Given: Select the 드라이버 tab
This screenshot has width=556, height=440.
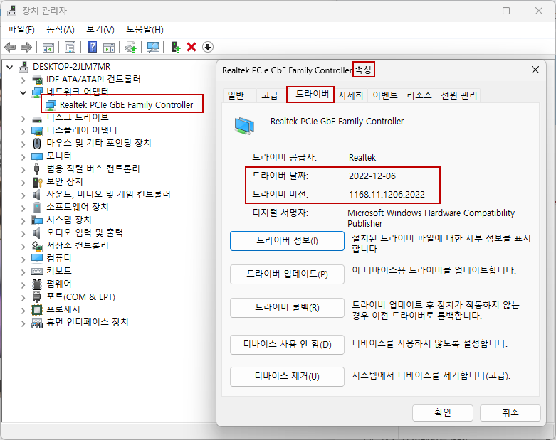Looking at the screenshot, I should point(312,94).
